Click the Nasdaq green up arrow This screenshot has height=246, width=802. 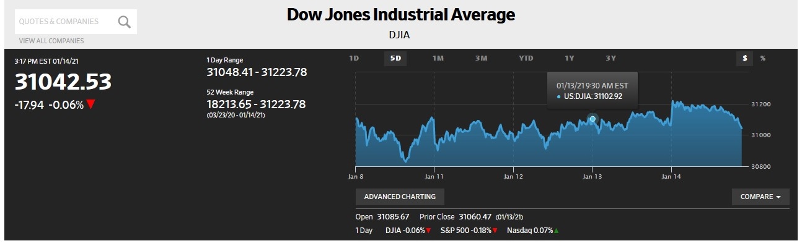click(x=556, y=231)
